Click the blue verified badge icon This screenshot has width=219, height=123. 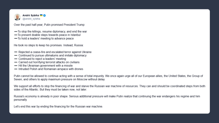[x=45, y=15]
